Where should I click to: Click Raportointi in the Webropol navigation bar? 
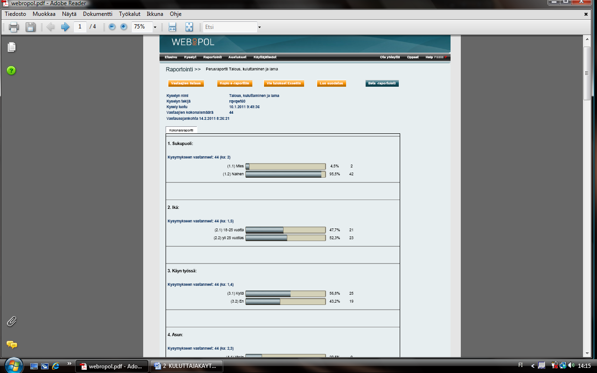click(x=212, y=57)
